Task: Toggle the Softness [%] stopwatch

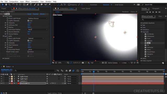Action: (x=8, y=25)
